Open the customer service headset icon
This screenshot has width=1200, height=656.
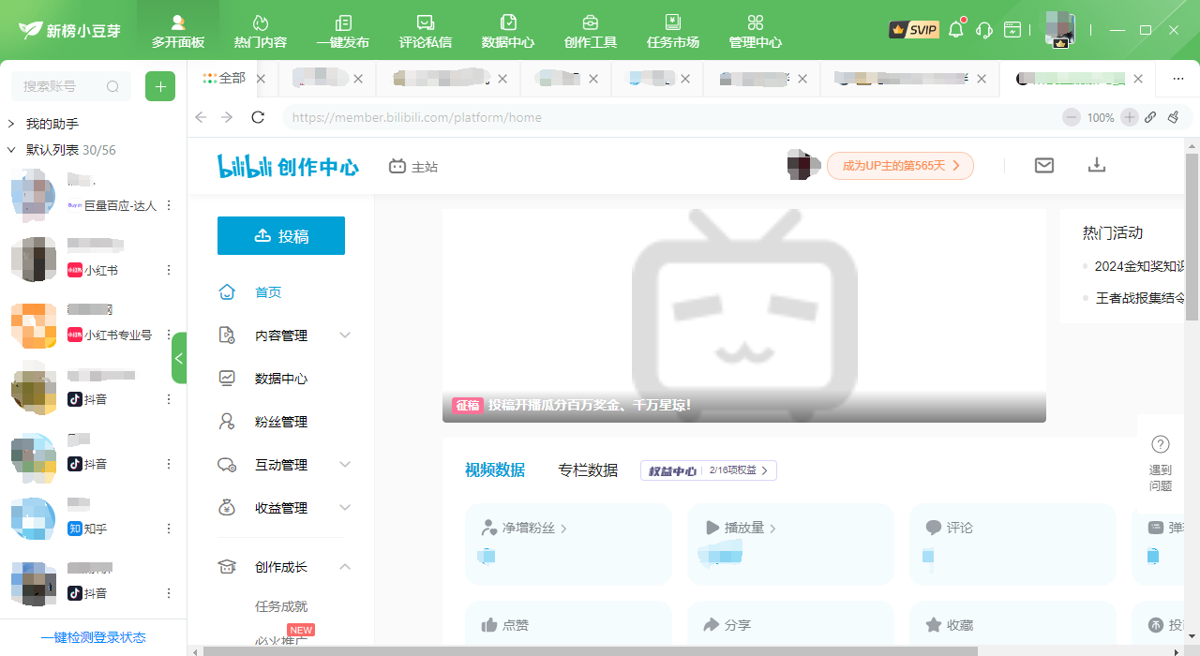tap(984, 30)
